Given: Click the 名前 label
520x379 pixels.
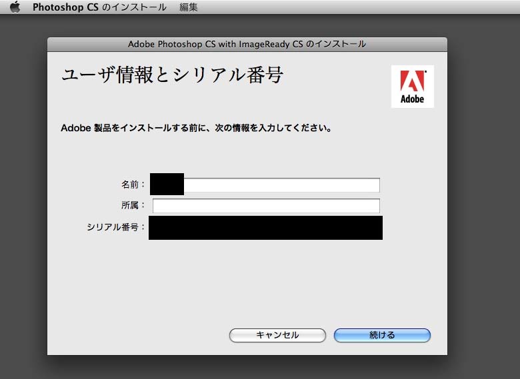Looking at the screenshot, I should coord(133,185).
